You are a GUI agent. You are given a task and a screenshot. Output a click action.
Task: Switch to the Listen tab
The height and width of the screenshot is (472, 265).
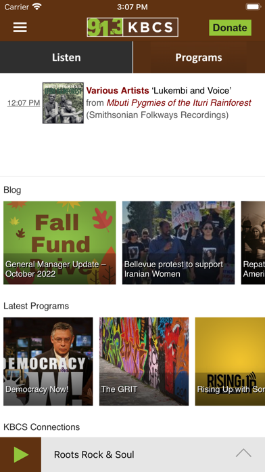click(x=66, y=57)
